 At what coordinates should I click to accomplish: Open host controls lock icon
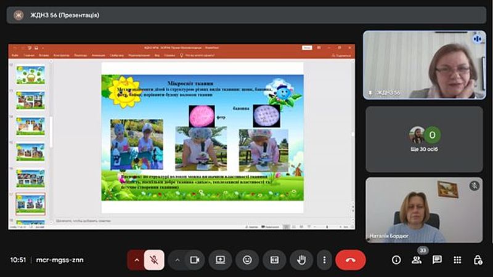pyautogui.click(x=477, y=260)
